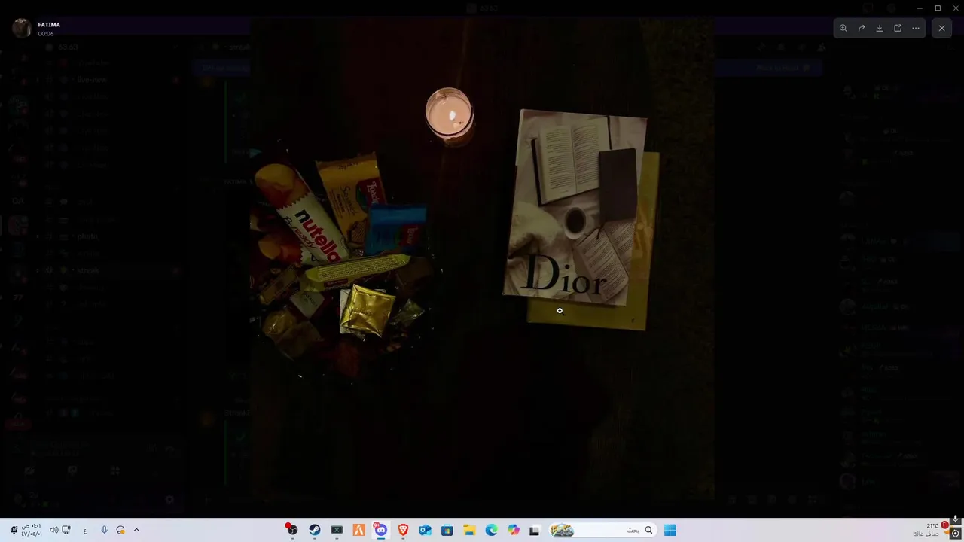Viewport: 964px width, 542px height.
Task: Click the displayed Dior photo
Action: coord(482,258)
